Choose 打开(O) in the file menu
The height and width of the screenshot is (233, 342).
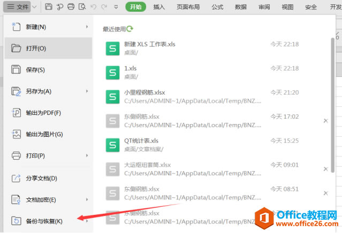coord(48,48)
